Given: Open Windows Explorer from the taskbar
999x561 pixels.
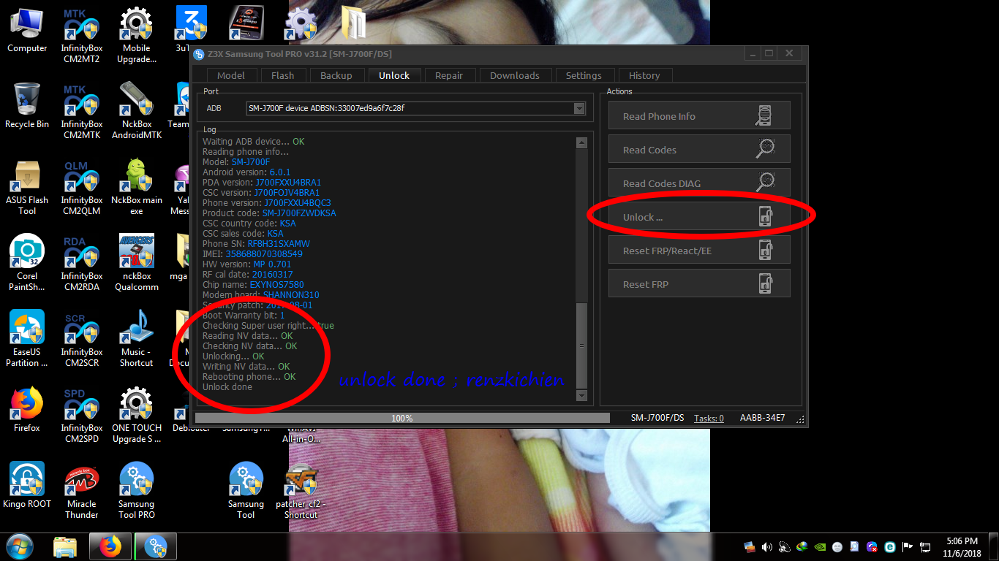Looking at the screenshot, I should click(x=66, y=546).
